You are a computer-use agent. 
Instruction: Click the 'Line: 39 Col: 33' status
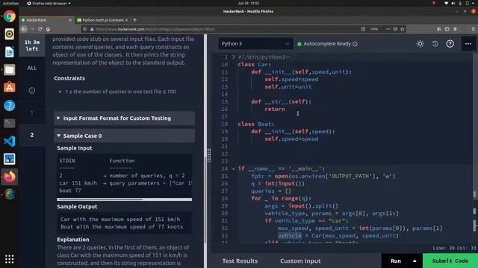point(454,248)
